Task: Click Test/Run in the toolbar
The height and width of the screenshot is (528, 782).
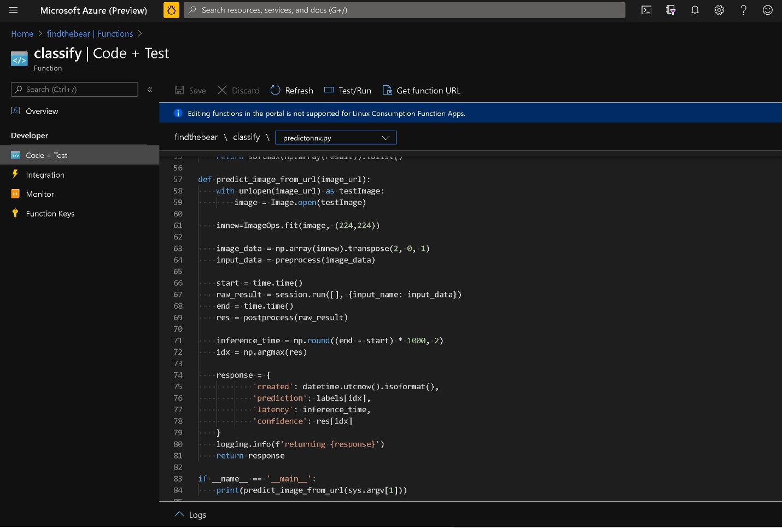Action: tap(348, 91)
